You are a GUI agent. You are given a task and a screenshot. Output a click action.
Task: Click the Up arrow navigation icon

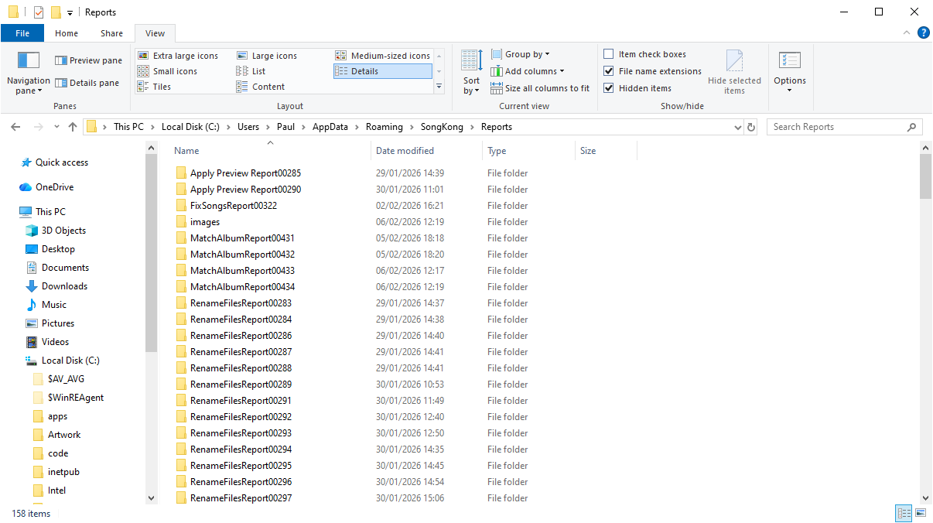[x=73, y=127]
